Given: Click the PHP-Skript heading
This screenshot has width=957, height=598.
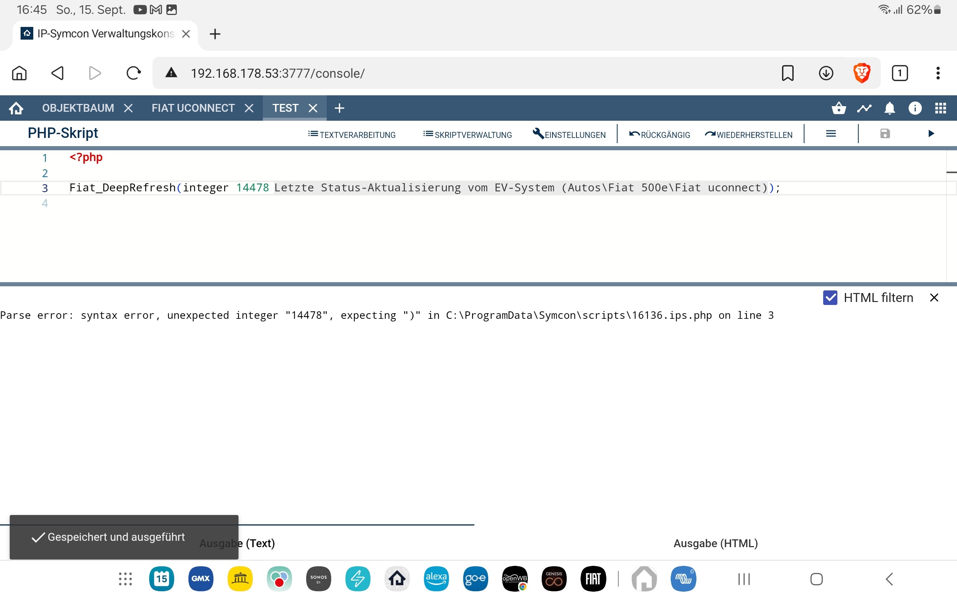Looking at the screenshot, I should coord(63,133).
